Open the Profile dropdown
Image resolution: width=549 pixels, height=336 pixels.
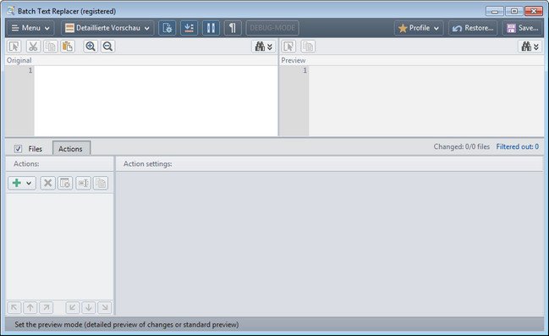click(x=419, y=28)
